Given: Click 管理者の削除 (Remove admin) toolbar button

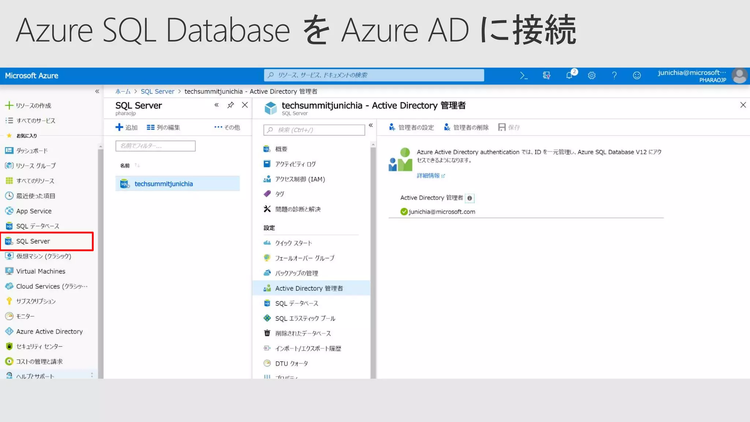Looking at the screenshot, I should [466, 127].
